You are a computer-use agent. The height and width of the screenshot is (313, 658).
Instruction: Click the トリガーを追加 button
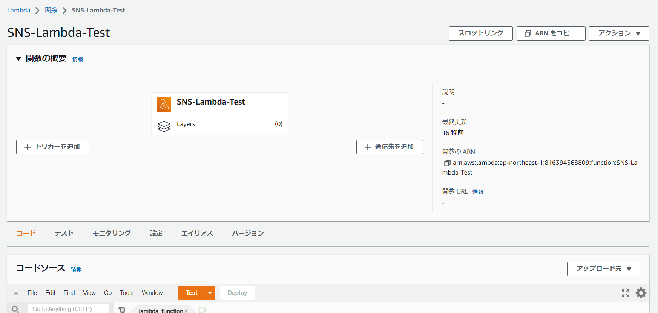click(53, 147)
